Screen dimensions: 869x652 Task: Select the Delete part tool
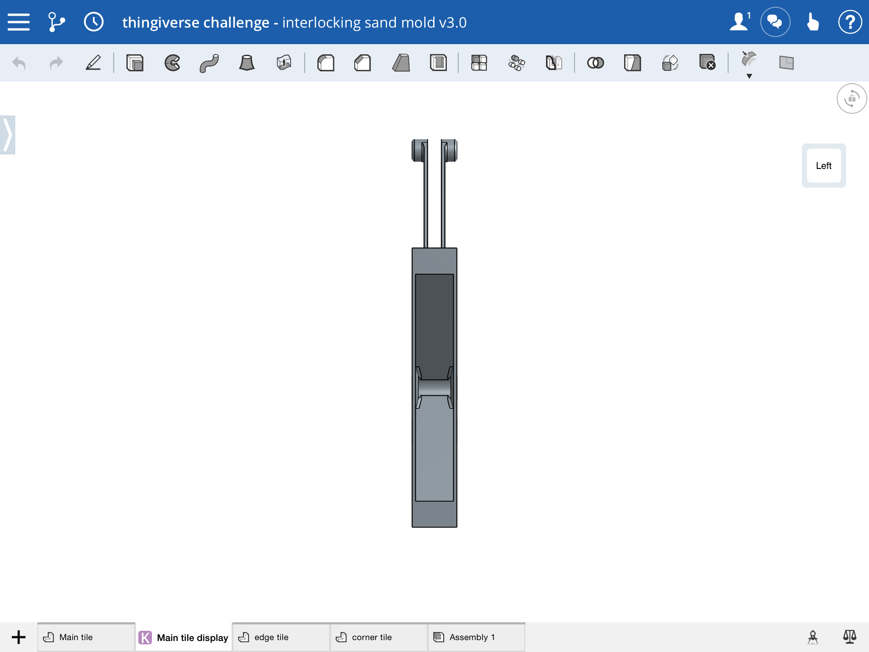707,62
